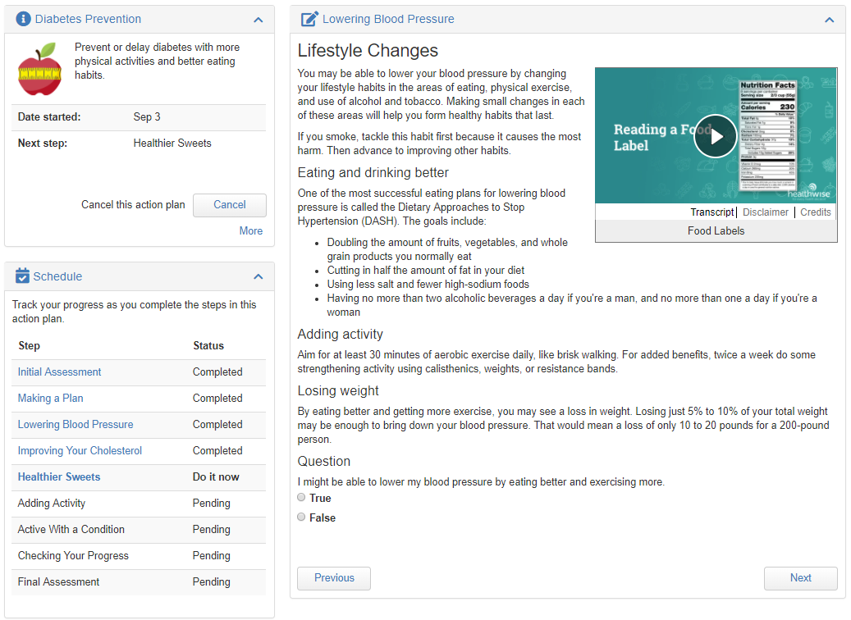Open the Healthier Sweets step
851x620 pixels.
(58, 476)
